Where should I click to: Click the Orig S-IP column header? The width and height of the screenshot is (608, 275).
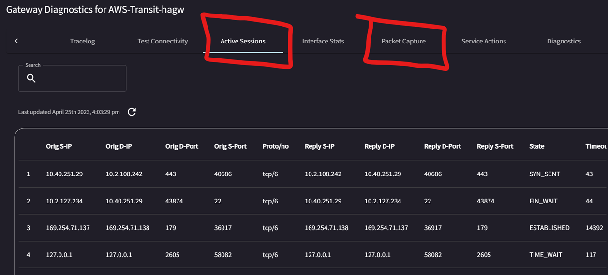(59, 146)
